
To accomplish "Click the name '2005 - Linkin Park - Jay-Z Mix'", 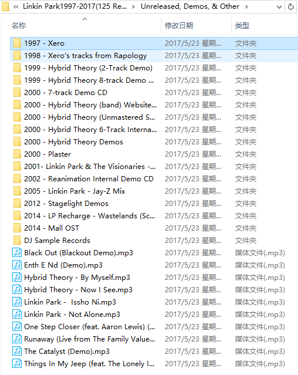I will click(x=74, y=191).
